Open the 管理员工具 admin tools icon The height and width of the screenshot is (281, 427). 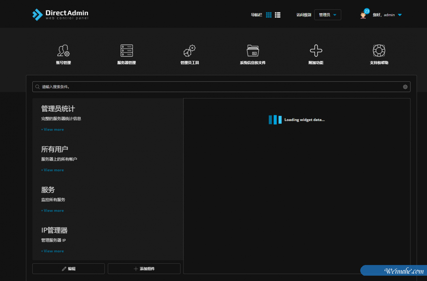point(189,51)
